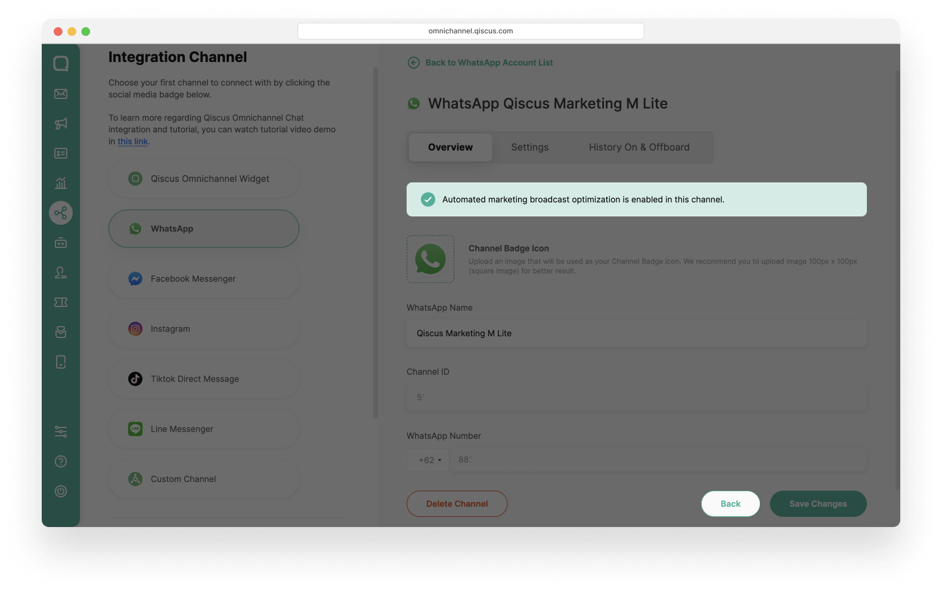The height and width of the screenshot is (592, 942).
Task: Click the channel list scrollbar
Action: tap(376, 243)
